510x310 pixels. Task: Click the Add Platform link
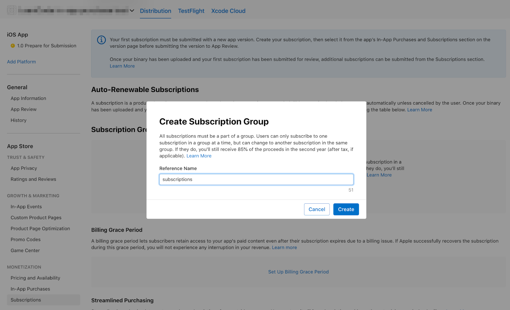click(x=21, y=62)
